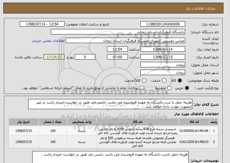Choose the جزیی purchase type radio
The width and height of the screenshot is (230, 163).
point(187,88)
